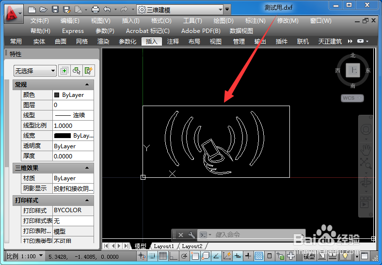Toggle Polar Tracking in status bar
The image size is (382, 265).
[x=184, y=256]
